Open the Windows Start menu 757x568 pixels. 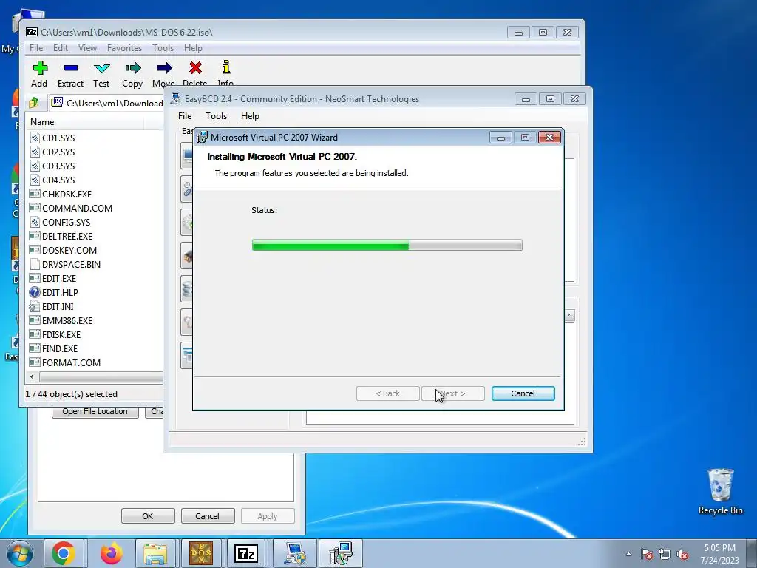tap(20, 553)
